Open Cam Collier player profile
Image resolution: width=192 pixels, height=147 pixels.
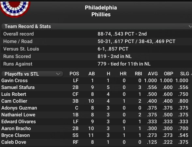click(x=14, y=101)
